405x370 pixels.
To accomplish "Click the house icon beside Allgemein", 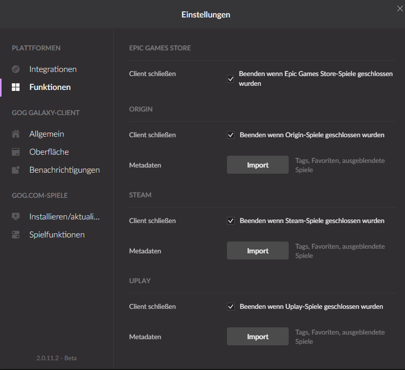I will (x=16, y=134).
